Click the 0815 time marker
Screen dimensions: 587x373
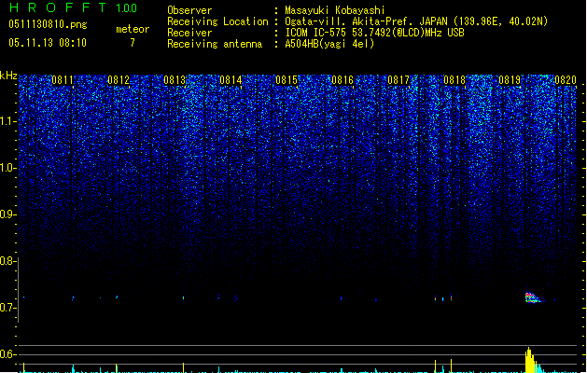[x=287, y=80]
